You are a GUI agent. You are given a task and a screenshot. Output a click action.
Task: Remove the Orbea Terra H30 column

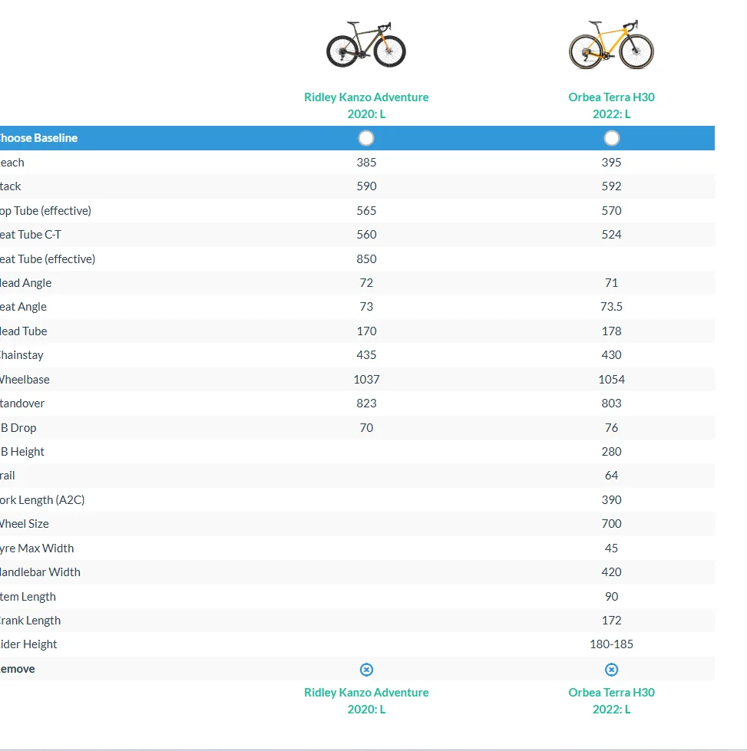(611, 669)
